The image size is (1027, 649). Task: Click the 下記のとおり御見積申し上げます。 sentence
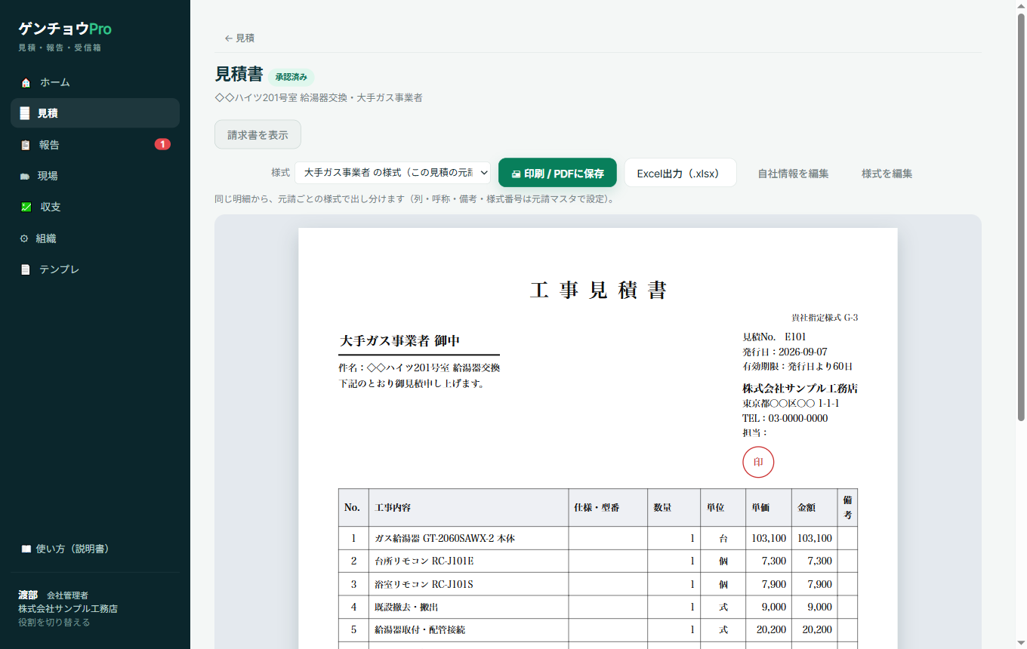coord(412,383)
